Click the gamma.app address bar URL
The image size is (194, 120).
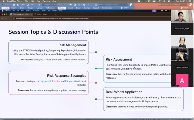pyautogui.click(x=50, y=19)
